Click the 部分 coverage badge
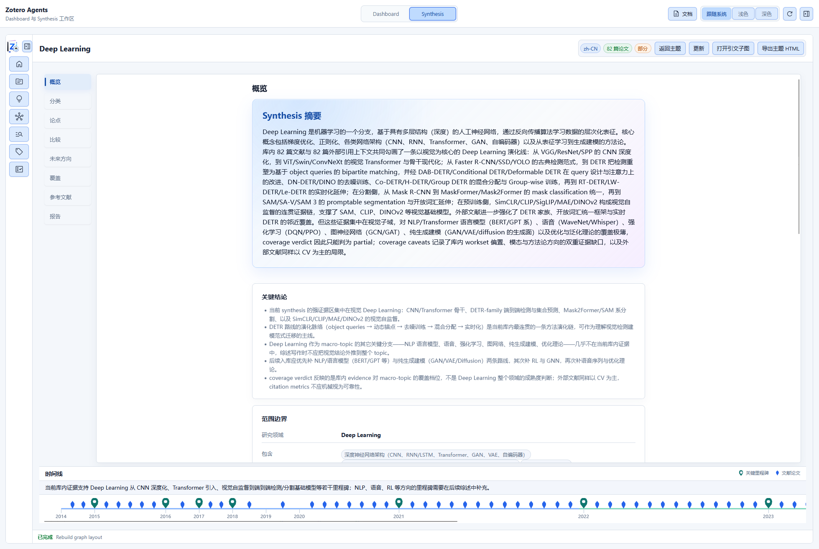The image size is (819, 549). pos(643,48)
